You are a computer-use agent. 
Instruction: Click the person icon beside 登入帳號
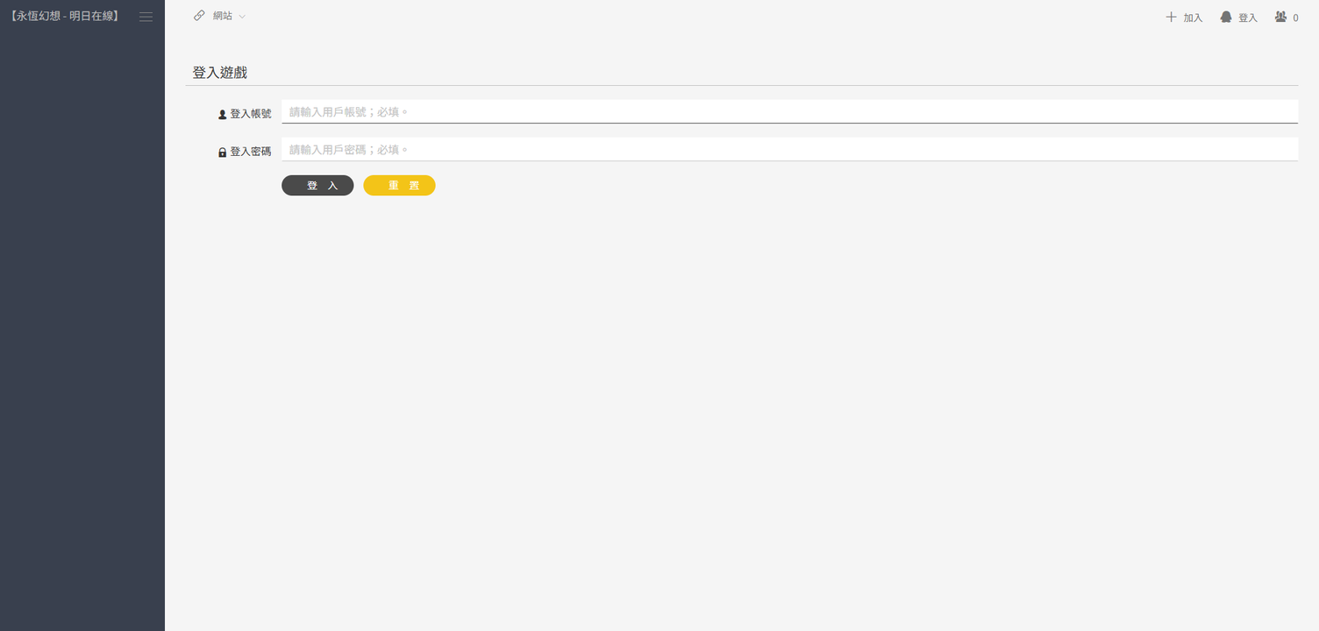(222, 115)
